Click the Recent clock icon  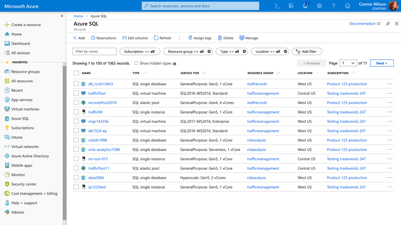(7, 90)
